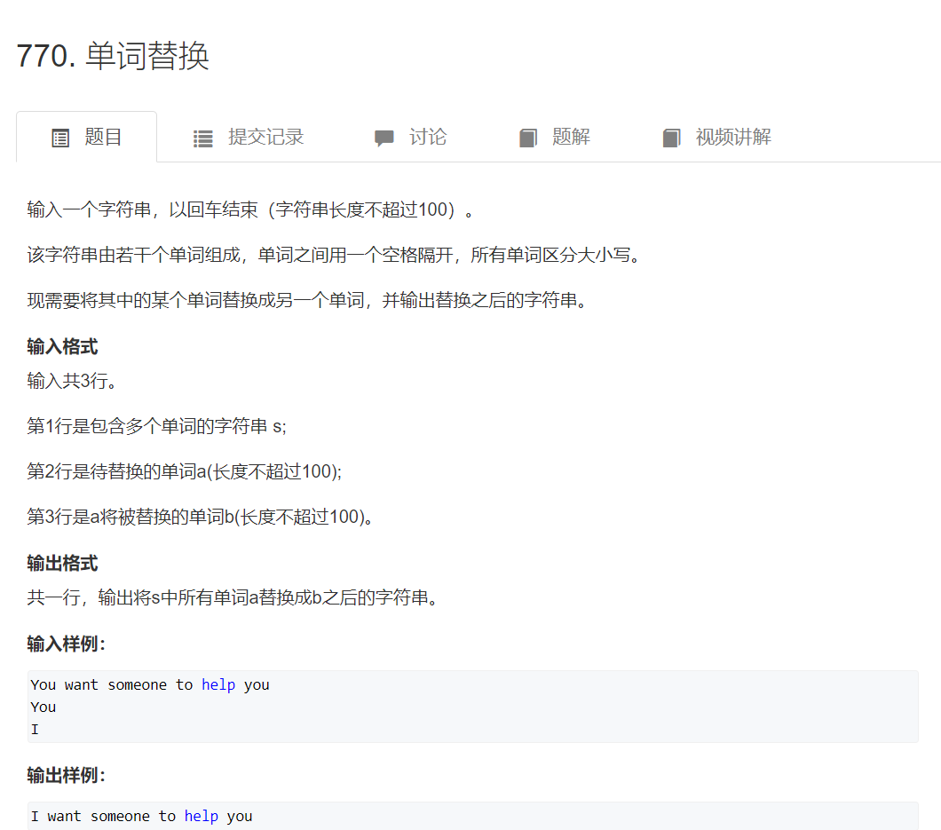Screen dimensions: 941x830
Task: Click the 输入样例 heading
Action: click(x=66, y=644)
